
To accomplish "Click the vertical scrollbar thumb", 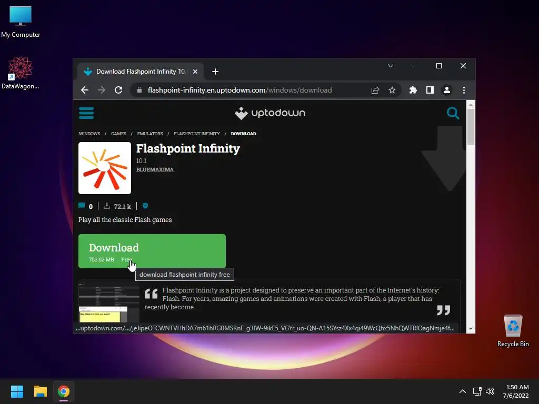I will click(471, 127).
